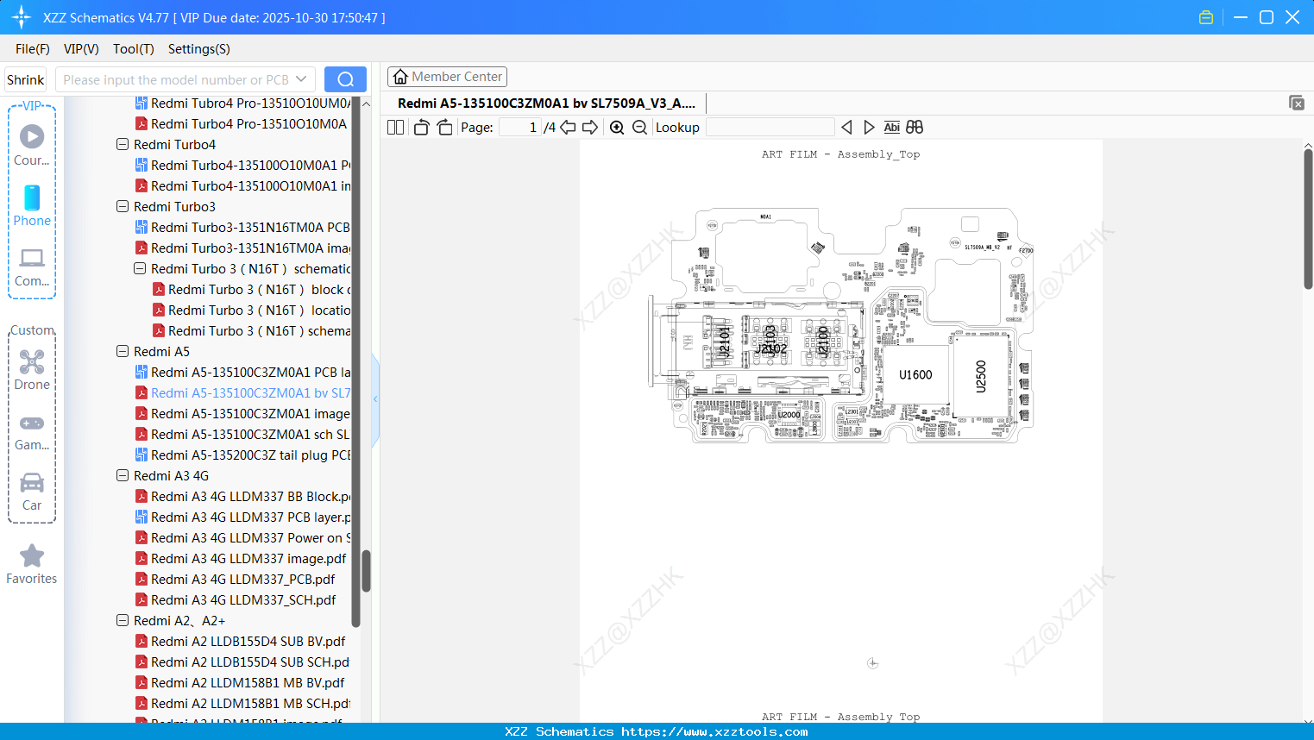Click the document viewer scrollbar thumb
The image size is (1314, 740).
(1308, 219)
